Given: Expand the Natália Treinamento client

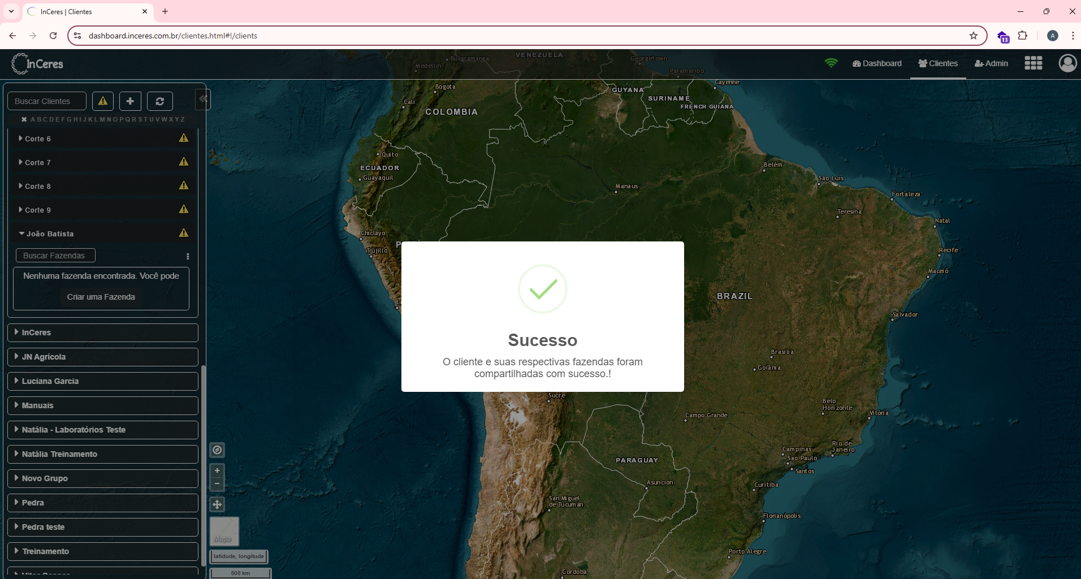Looking at the screenshot, I should point(103,454).
